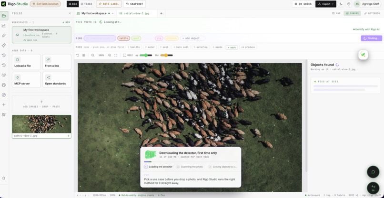Click the SNAPSHOT button
Viewport: 384px width, 198px height.
[134, 4]
